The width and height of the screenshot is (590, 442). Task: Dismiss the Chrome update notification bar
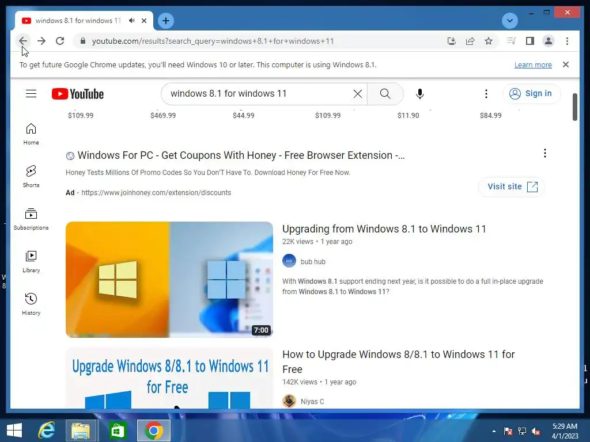point(566,64)
